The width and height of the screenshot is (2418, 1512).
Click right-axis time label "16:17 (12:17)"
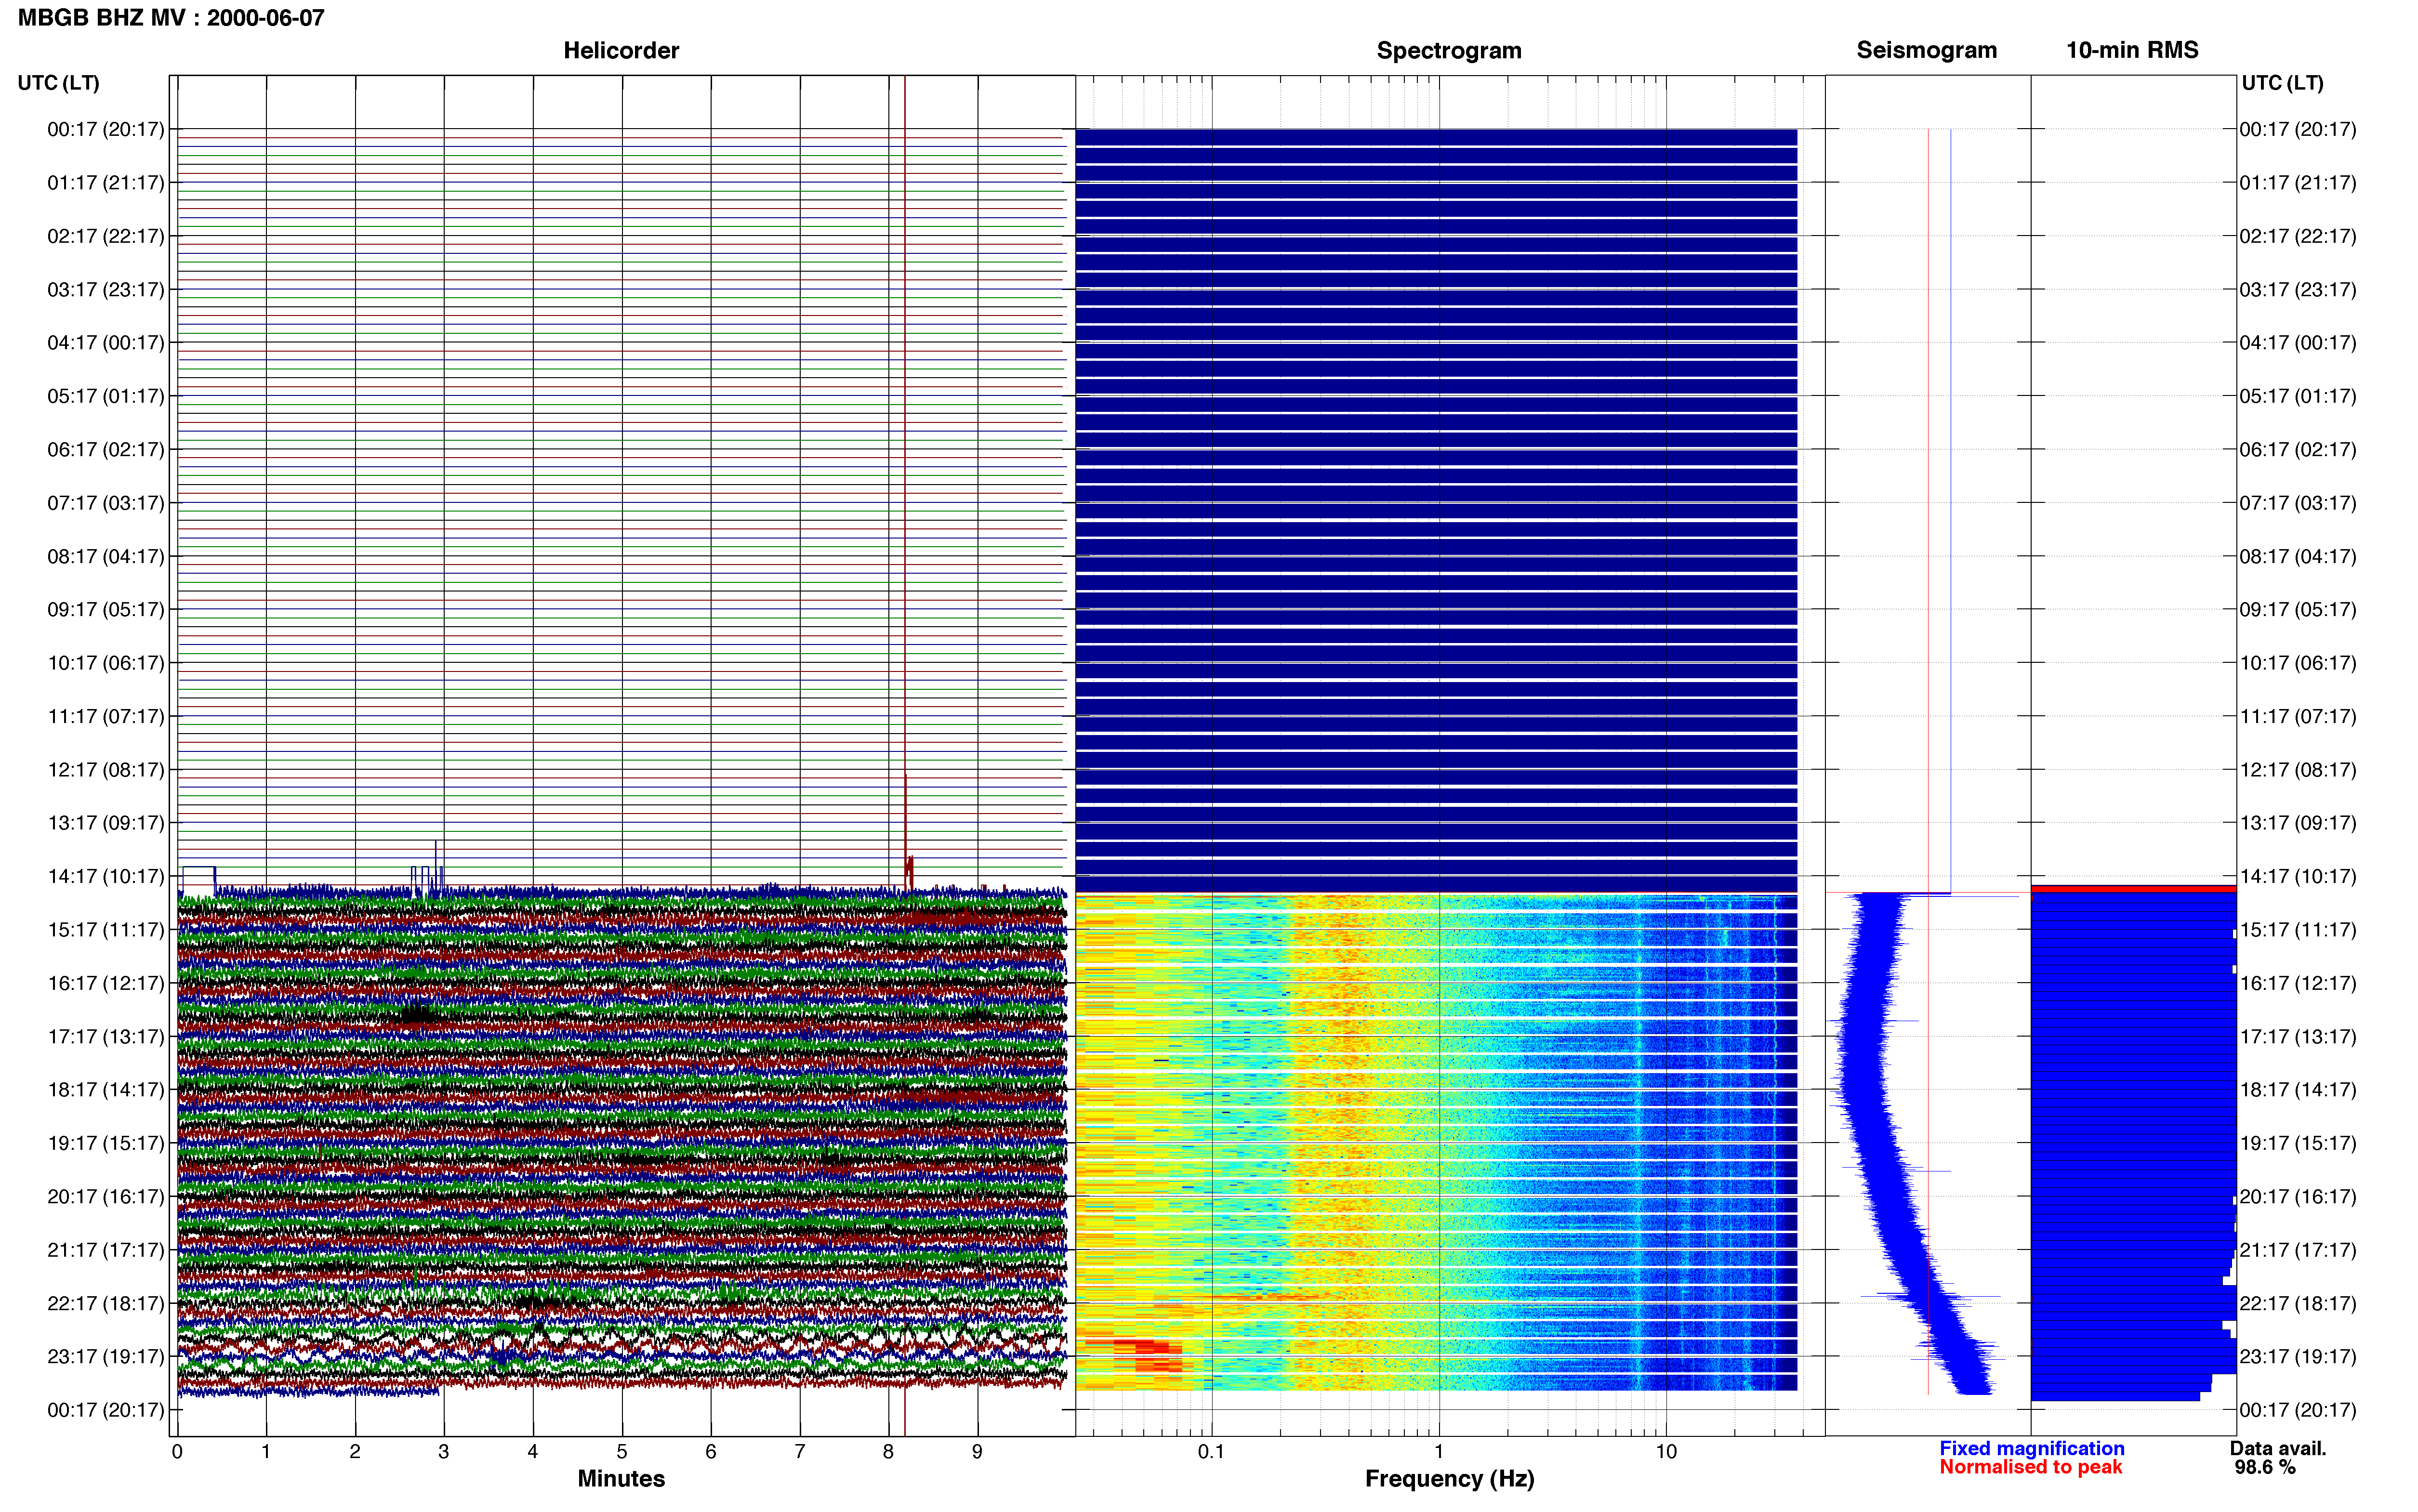click(x=2298, y=983)
